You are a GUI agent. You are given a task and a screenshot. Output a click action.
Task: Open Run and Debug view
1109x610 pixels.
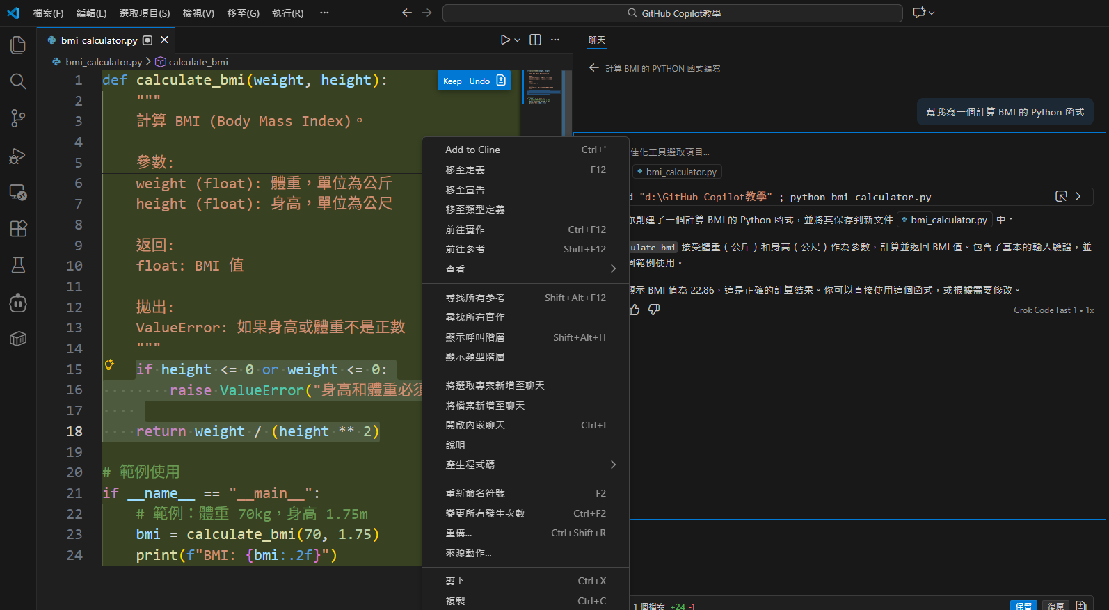18,156
